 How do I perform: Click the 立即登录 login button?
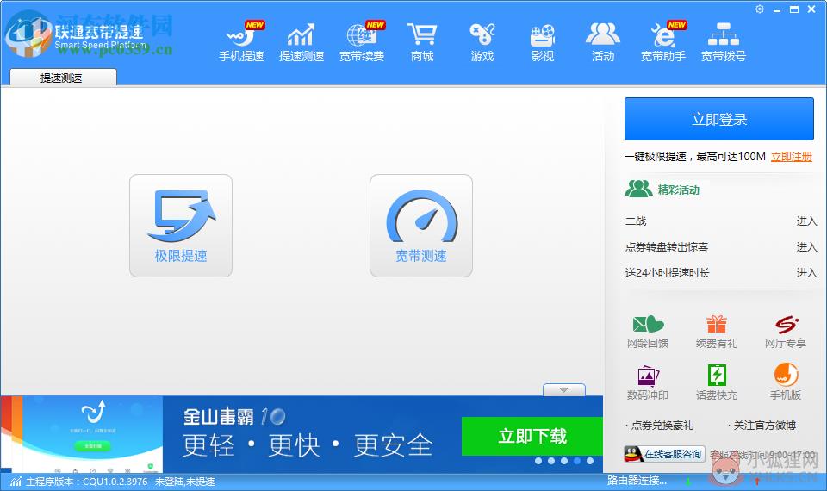[x=718, y=119]
